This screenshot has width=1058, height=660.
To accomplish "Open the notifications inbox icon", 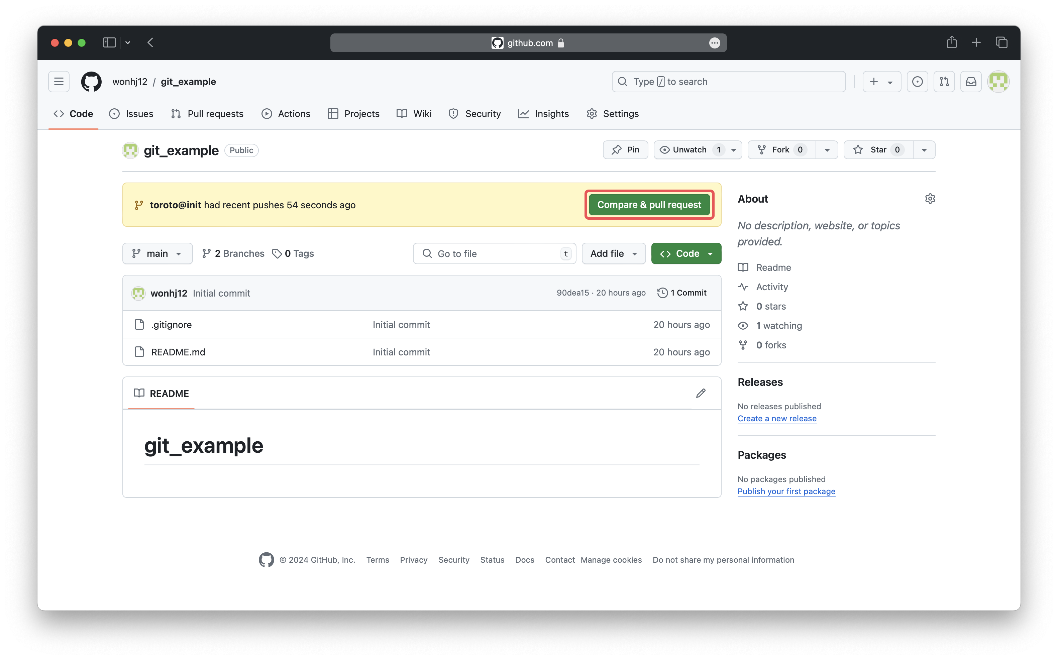I will coord(971,82).
